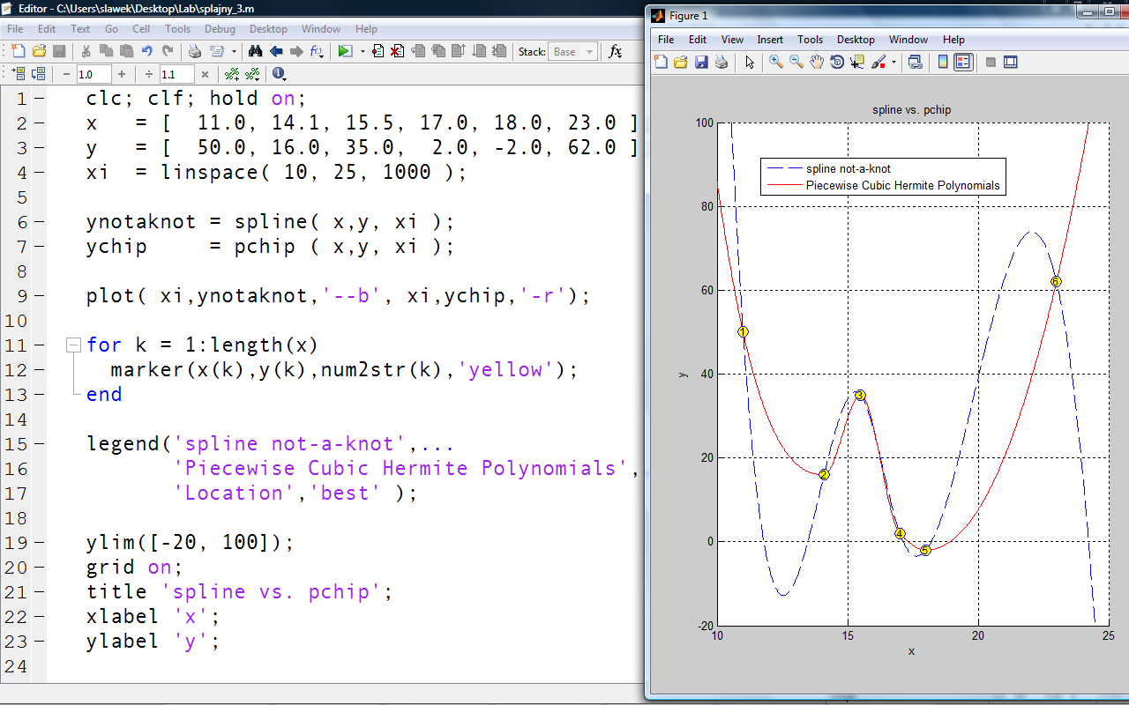The width and height of the screenshot is (1129, 705).
Task: Toggle the Data Cursor tool
Action: (857, 62)
